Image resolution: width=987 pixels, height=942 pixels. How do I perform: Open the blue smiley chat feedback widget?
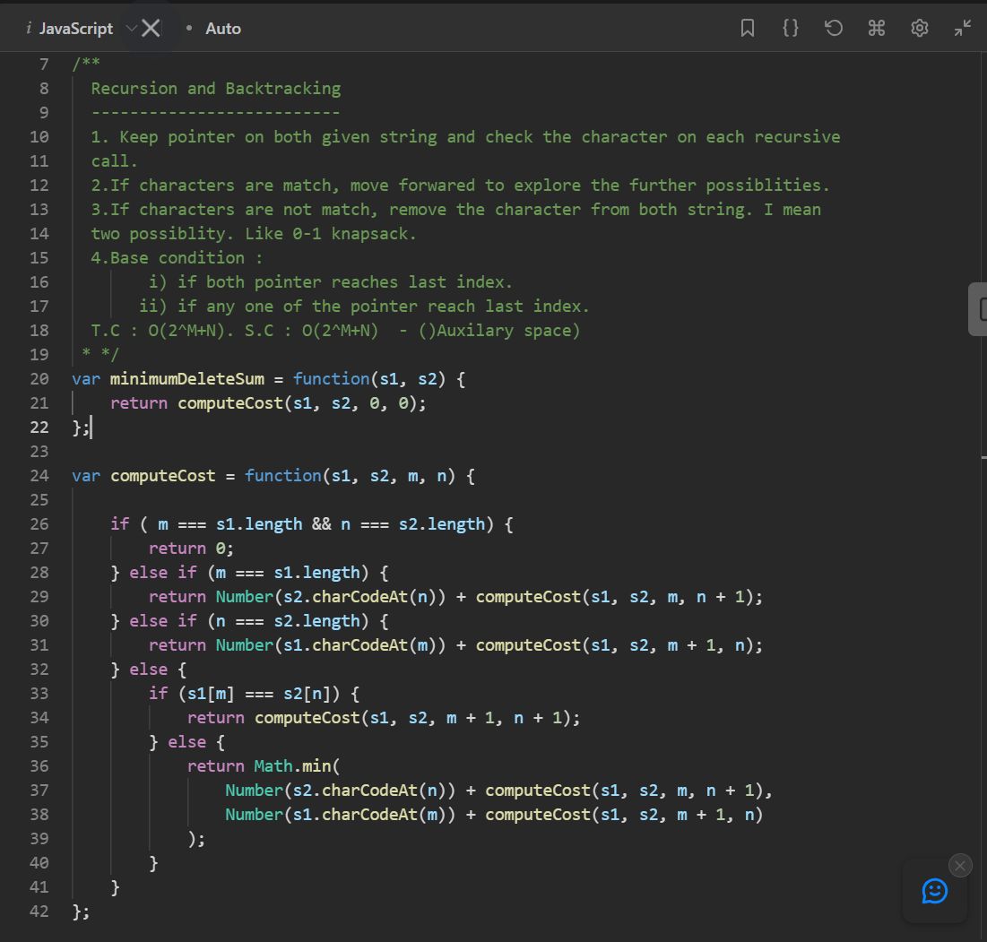tap(934, 891)
